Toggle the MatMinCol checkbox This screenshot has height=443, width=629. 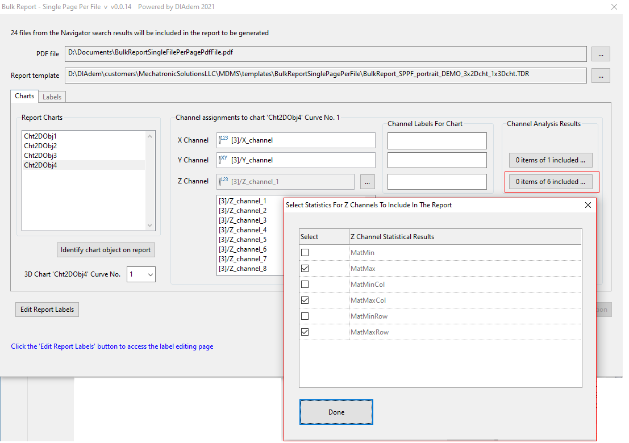tap(305, 285)
